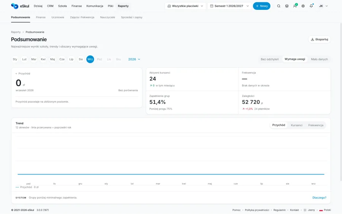This screenshot has width=342, height=214.
Task: Show the Przychód trend chart
Action: [279, 125]
